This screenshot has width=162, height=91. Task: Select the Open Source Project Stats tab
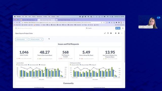(47, 20)
